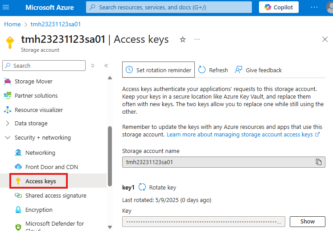Click the Shared access signature link icon
This screenshot has width=333, height=231.
(18, 195)
